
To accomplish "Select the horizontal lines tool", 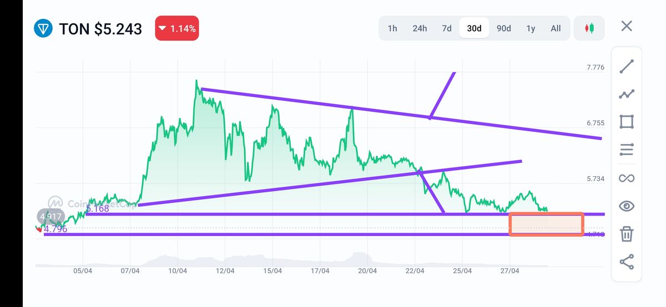I will [627, 150].
